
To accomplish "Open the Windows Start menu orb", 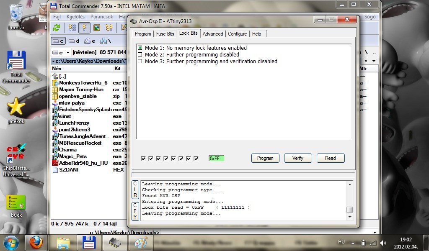I will click(11, 243).
